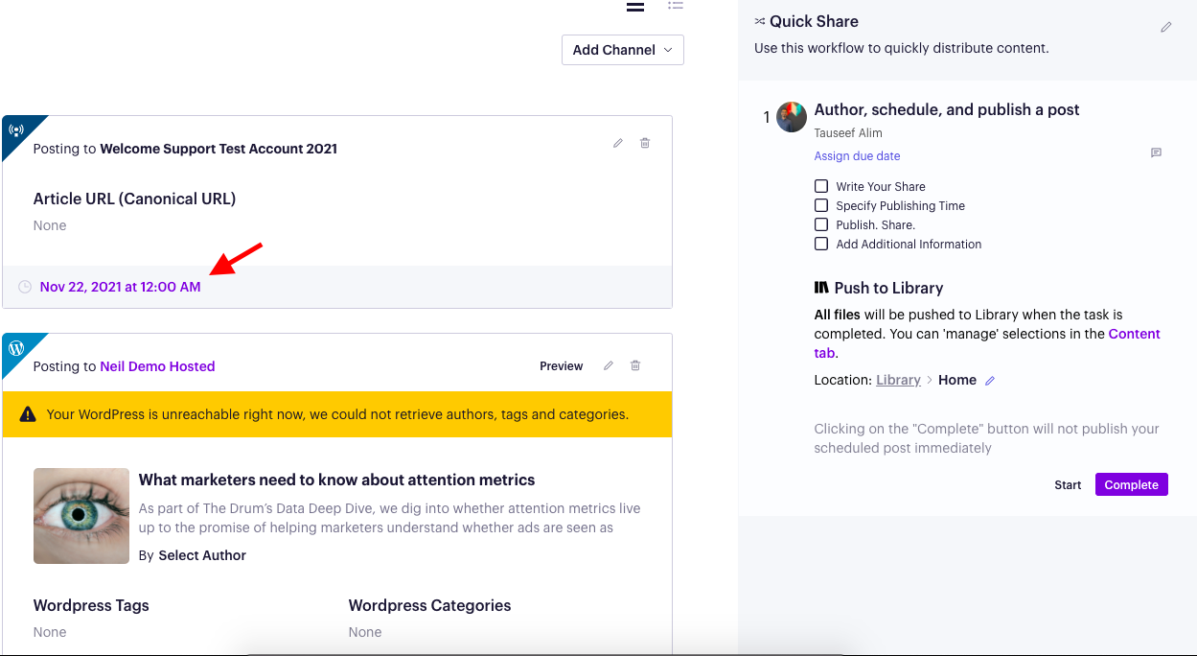Delete the first scheduled post via trash icon
Screen dimensions: 1197x656
click(644, 142)
